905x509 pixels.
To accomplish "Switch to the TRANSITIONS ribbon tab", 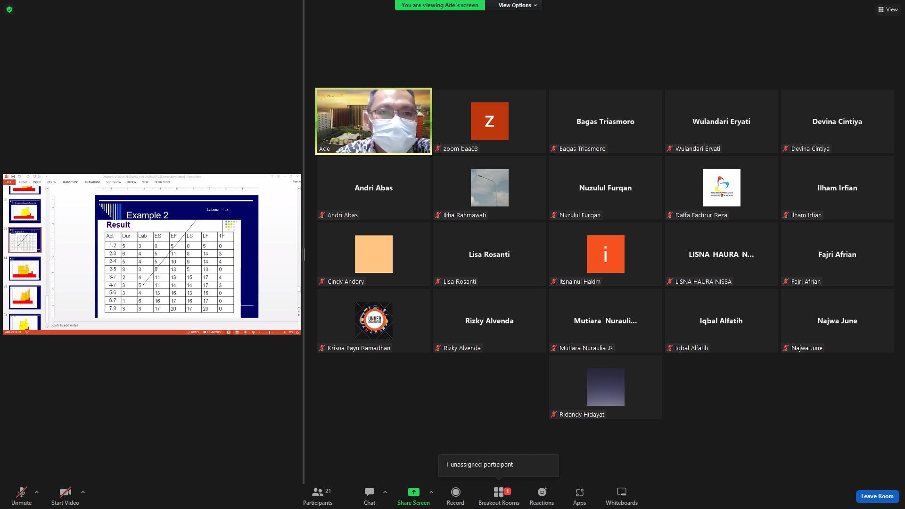I will pyautogui.click(x=70, y=182).
